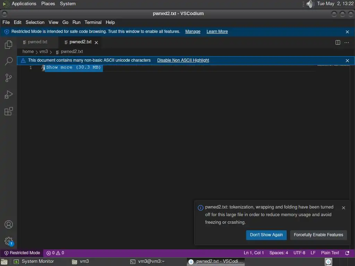Open the Search view icon
Screen dimensions: 355x266
pos(8,61)
